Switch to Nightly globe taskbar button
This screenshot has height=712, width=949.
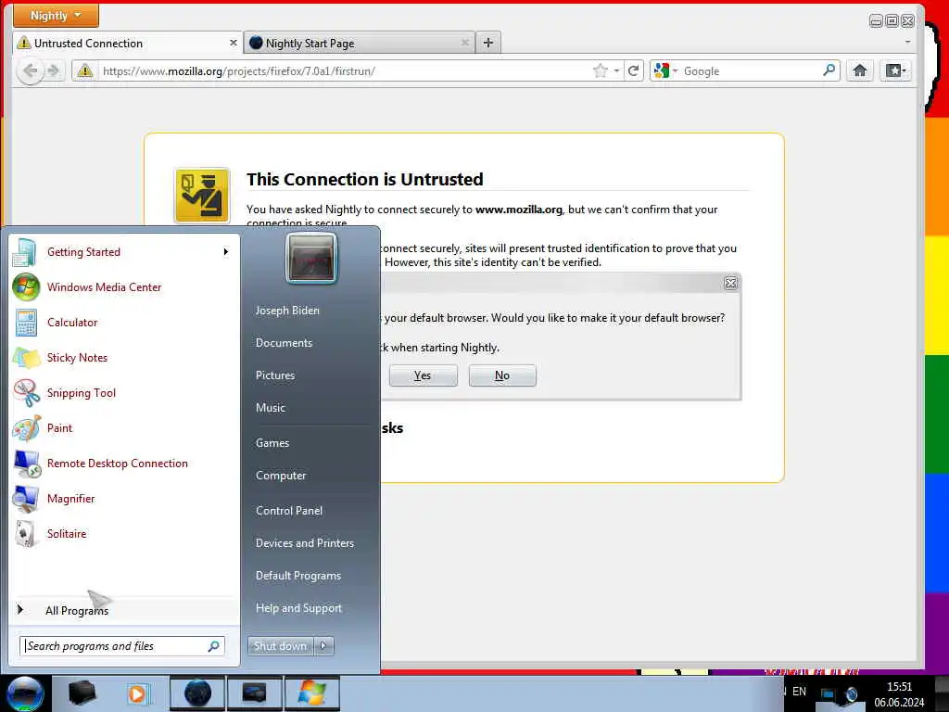(x=197, y=693)
